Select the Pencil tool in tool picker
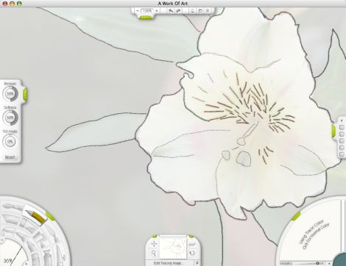Viewport: 346px width, 266px height. 35,216
